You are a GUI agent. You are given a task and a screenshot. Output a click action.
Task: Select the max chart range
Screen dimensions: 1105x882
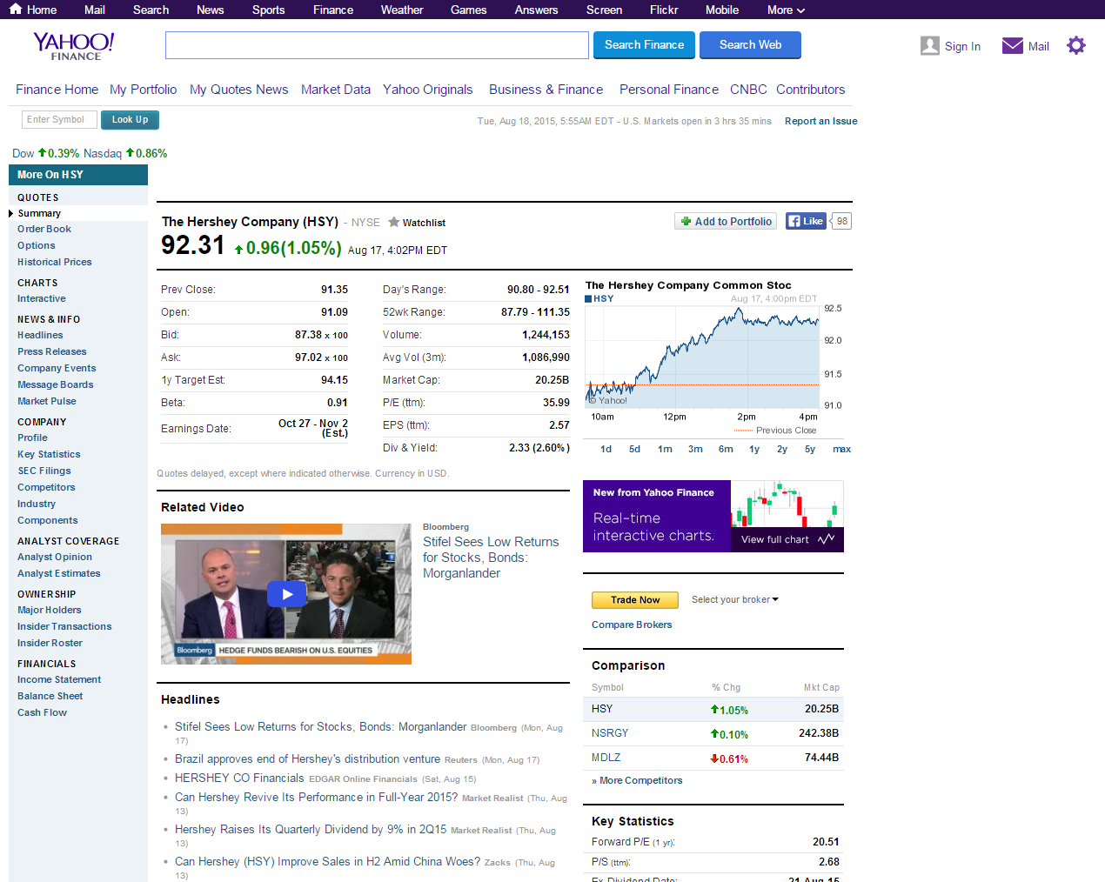(x=841, y=449)
